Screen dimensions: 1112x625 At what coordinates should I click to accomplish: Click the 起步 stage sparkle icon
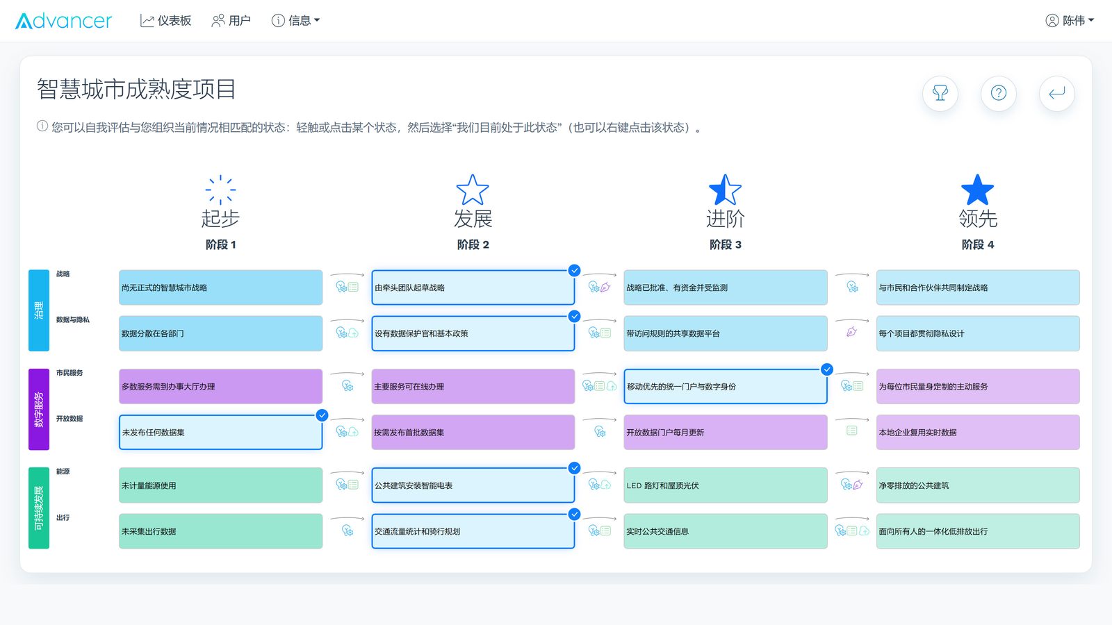(x=220, y=190)
